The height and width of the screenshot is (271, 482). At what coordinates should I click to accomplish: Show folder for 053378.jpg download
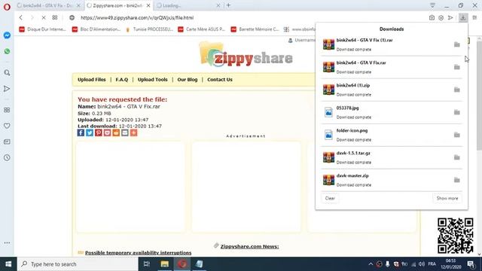457,112
